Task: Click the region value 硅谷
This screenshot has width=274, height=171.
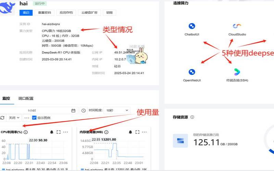Action: coord(117,66)
